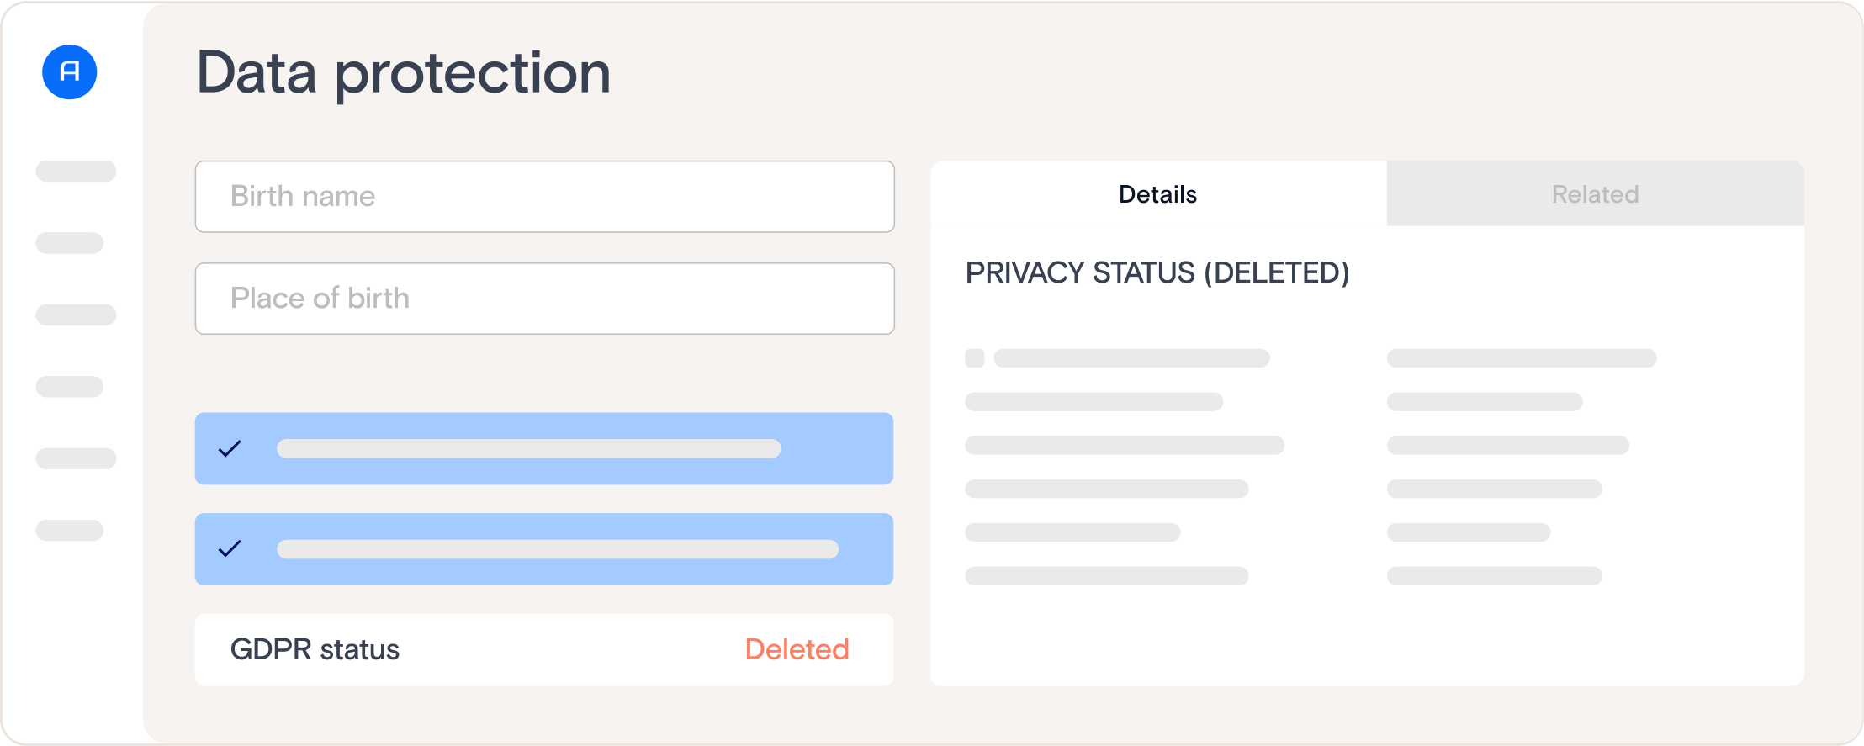Click the blue circular logo icon

coord(70,71)
